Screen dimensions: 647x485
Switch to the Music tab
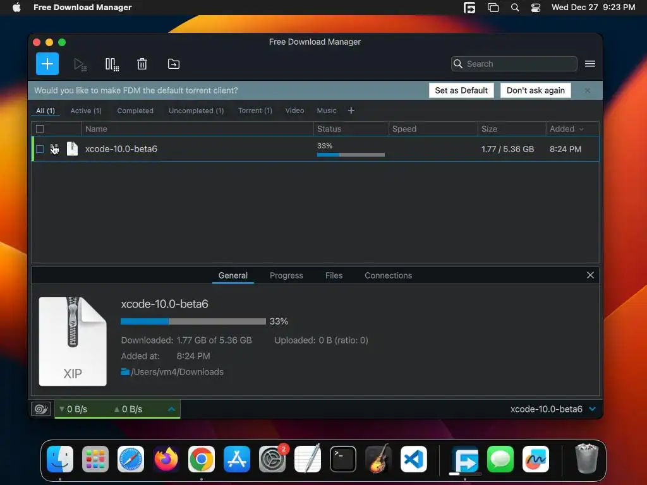(x=327, y=111)
